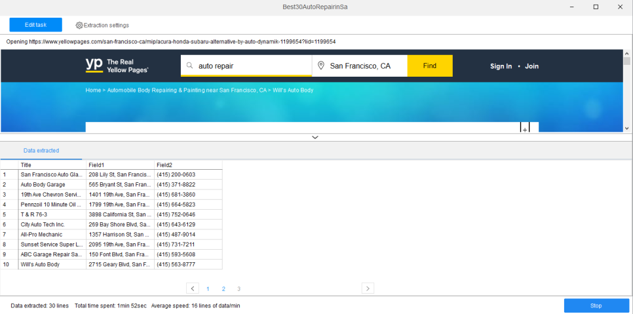Image resolution: width=633 pixels, height=314 pixels.
Task: Click phone number (415) 371-8822
Action: (x=188, y=184)
